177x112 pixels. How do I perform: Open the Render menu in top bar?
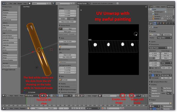click(x=20, y=4)
